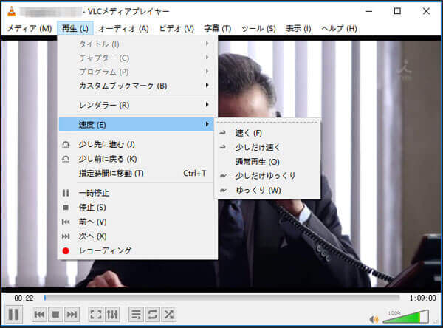
Task: Select 少しだけ速く speed option
Action: [268, 147]
